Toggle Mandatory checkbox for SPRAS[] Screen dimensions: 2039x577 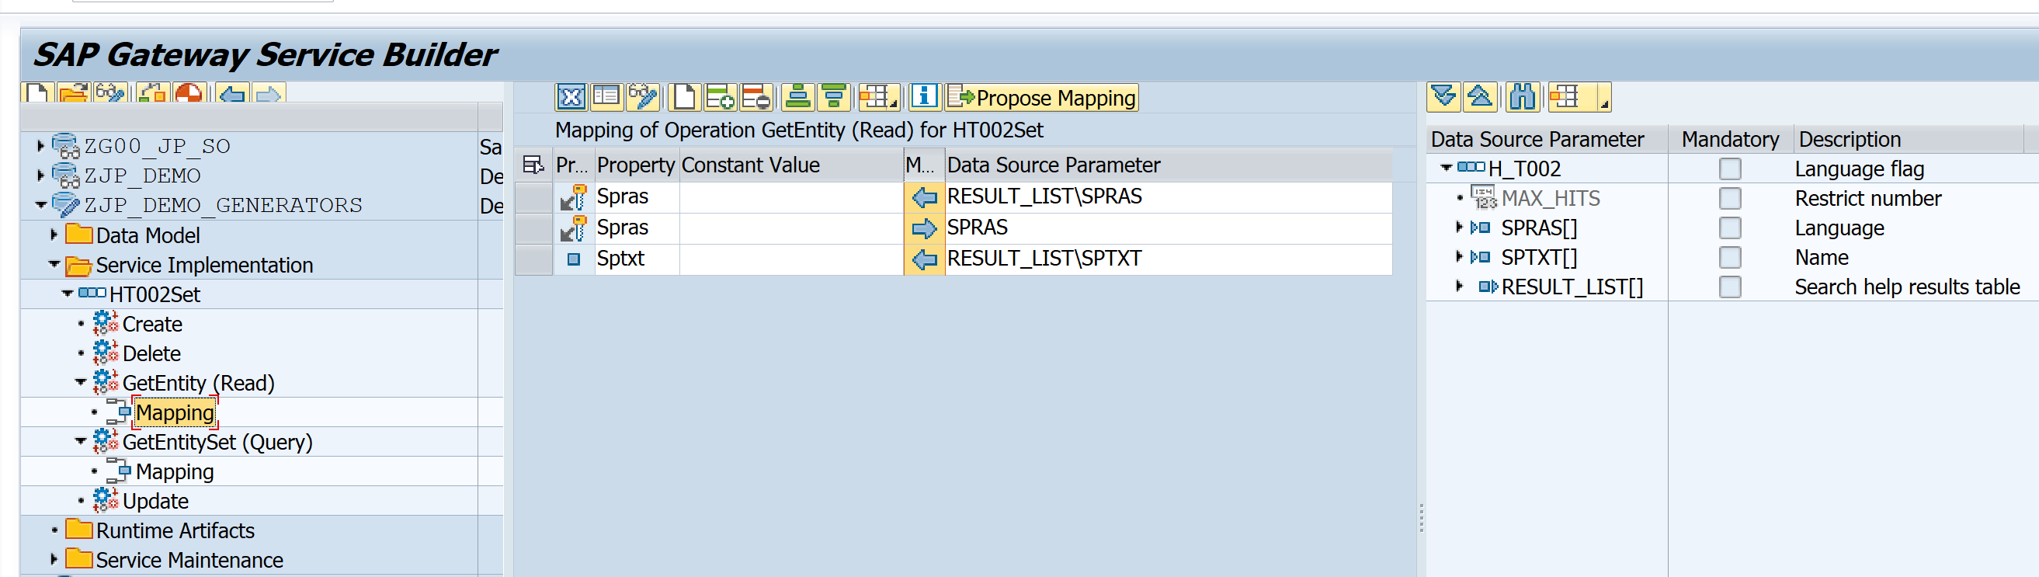pos(1730,228)
